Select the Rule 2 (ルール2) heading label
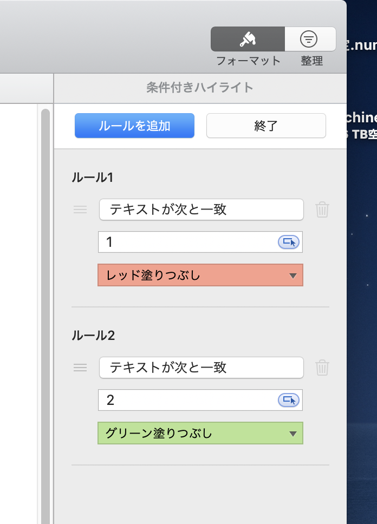The width and height of the screenshot is (377, 524). 93,335
